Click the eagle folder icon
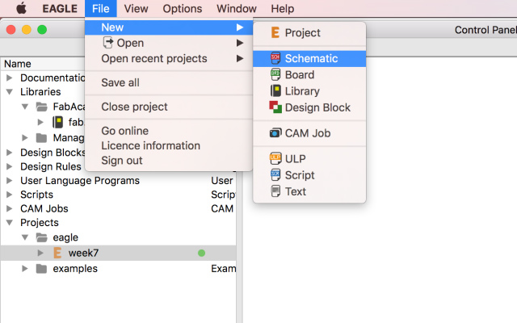Image resolution: width=517 pixels, height=323 pixels. (41, 237)
